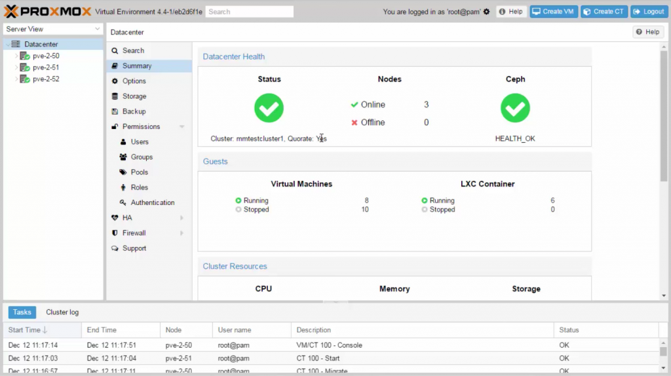Open the Server View dropdown
Viewport: 671px width, 376px height.
click(x=53, y=29)
